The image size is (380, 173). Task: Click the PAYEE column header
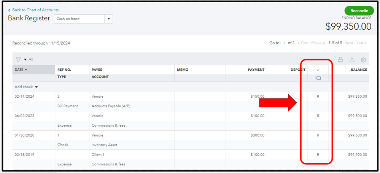click(x=98, y=70)
